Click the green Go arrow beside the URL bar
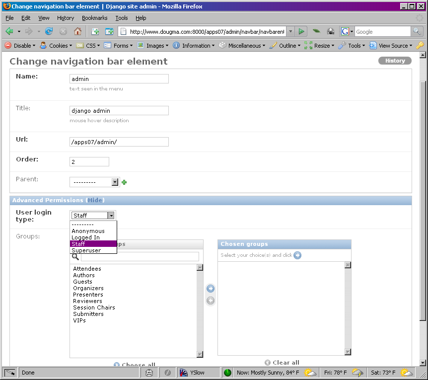Screen dimensions: 428x380 point(301,31)
